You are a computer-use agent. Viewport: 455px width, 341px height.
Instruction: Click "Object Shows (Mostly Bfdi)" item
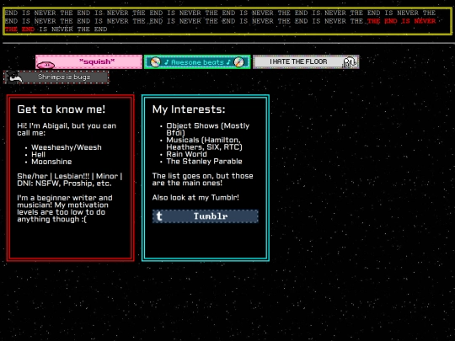(x=208, y=130)
